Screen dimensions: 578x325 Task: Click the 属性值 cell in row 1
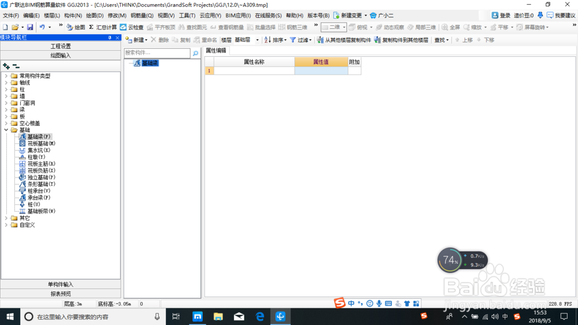coord(321,71)
